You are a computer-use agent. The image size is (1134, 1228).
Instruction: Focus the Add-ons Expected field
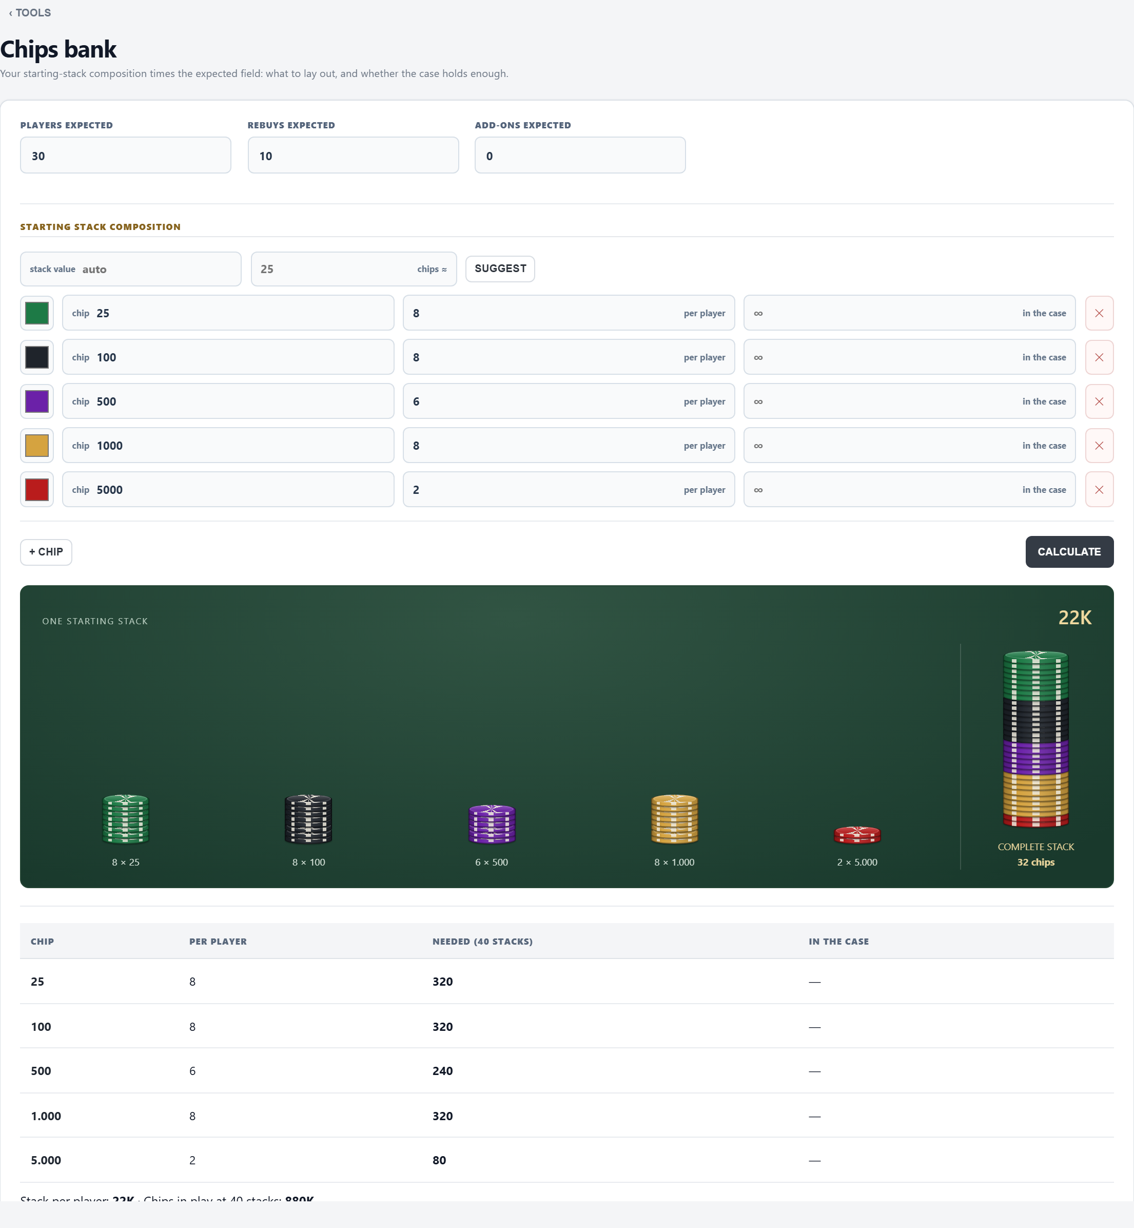pyautogui.click(x=580, y=156)
